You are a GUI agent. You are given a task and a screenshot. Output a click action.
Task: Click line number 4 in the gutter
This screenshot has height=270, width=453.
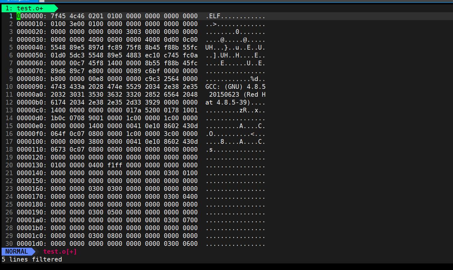[11, 40]
